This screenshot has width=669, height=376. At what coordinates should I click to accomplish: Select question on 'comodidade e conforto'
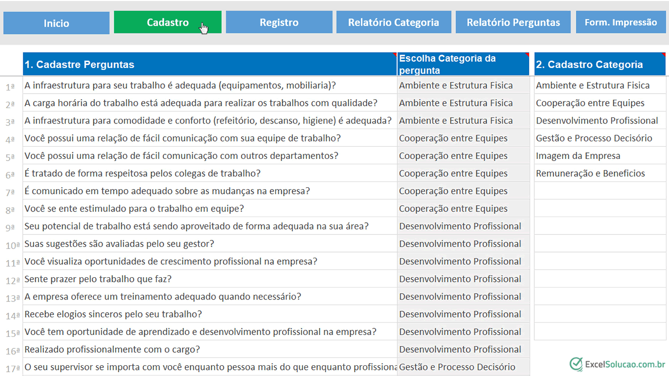tap(210, 120)
